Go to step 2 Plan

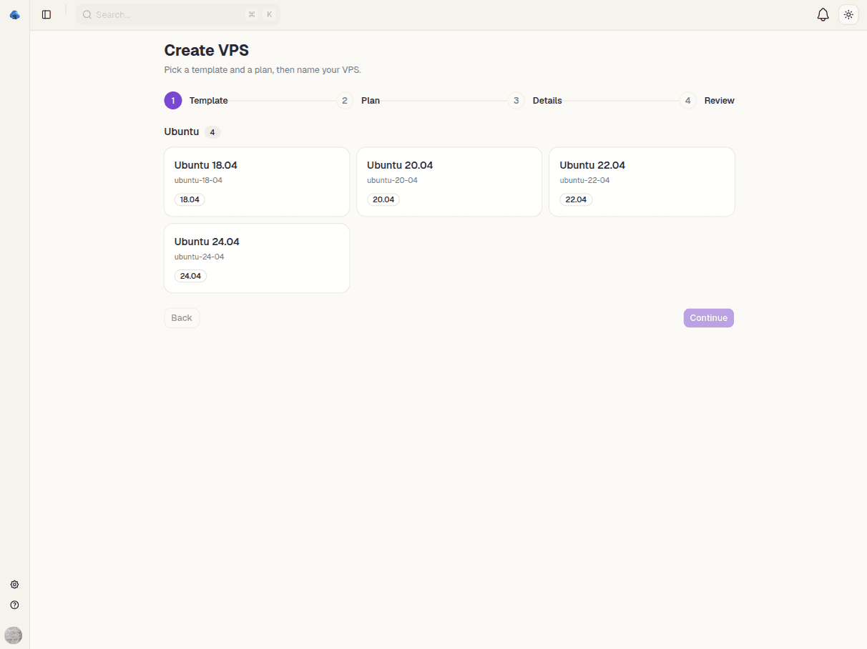coord(358,101)
